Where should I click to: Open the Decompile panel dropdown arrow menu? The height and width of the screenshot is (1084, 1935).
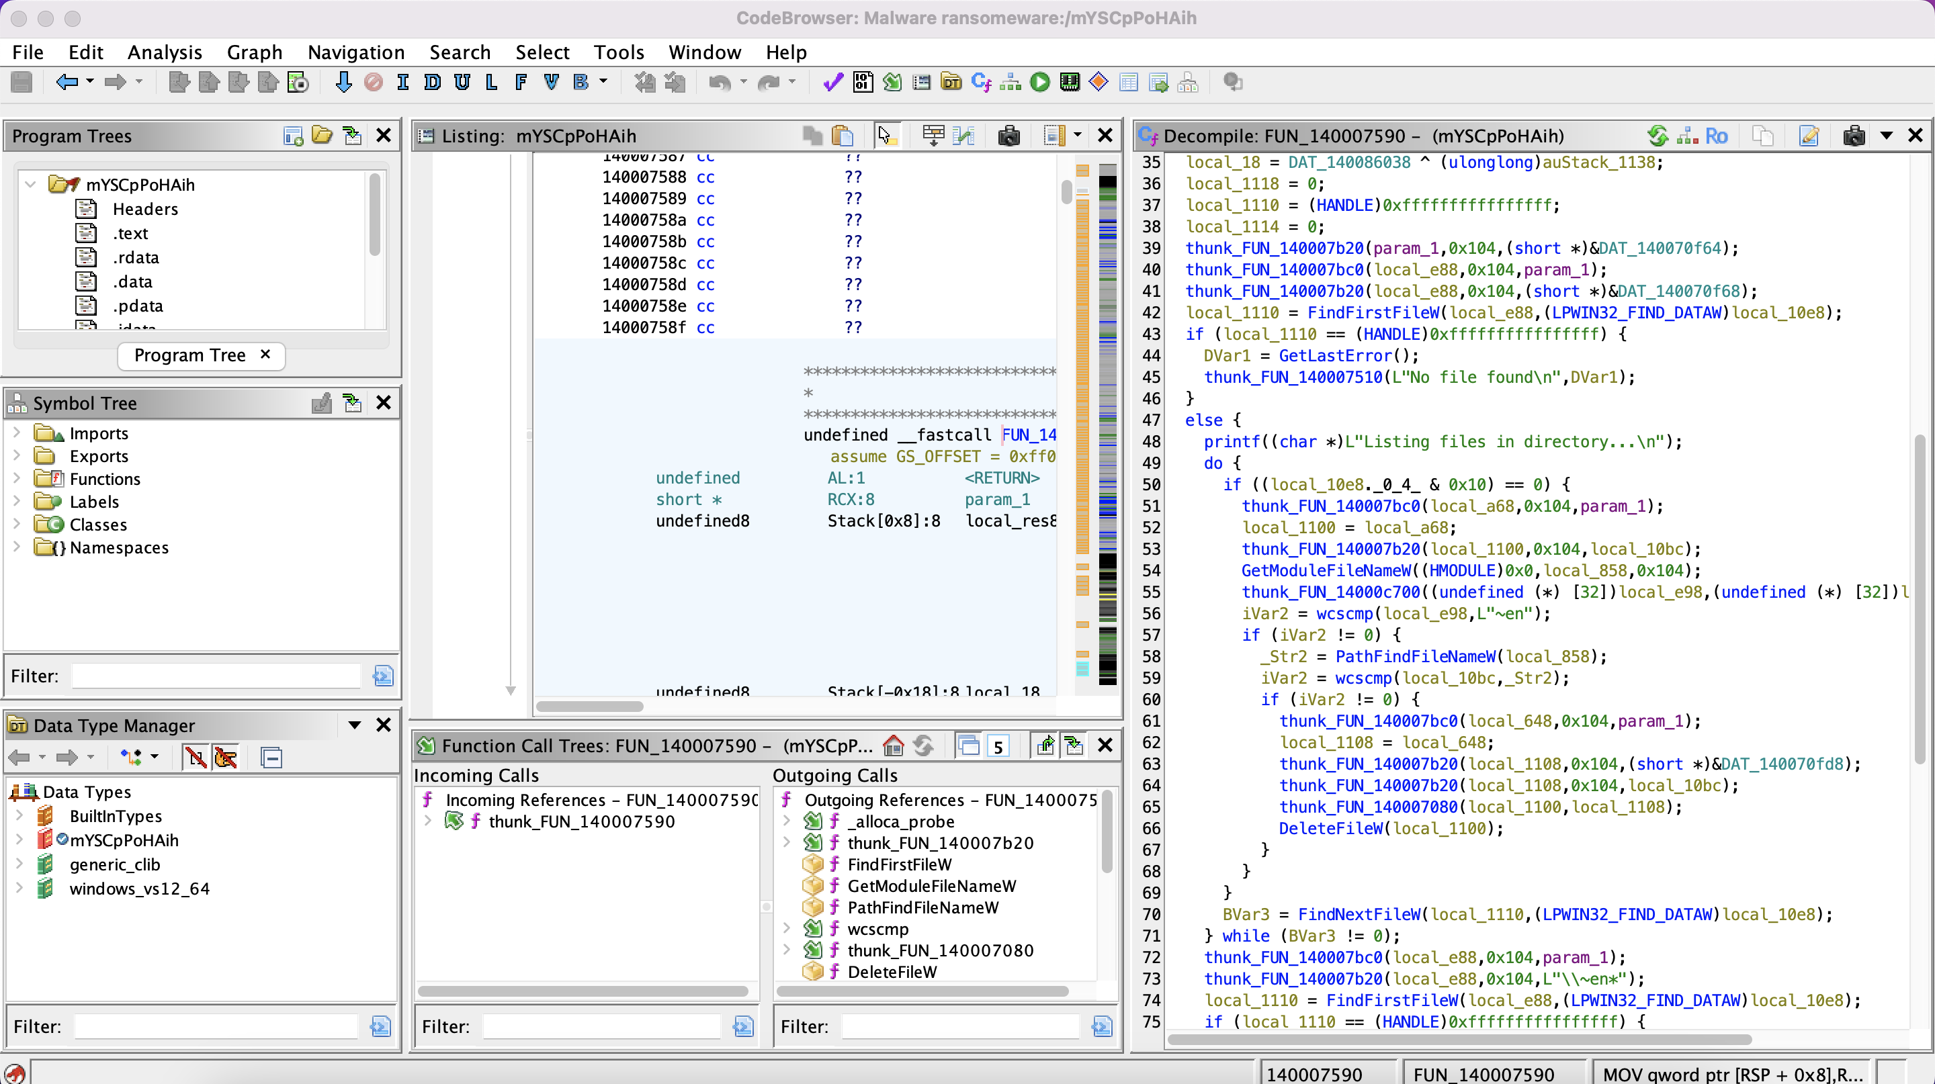click(1886, 136)
